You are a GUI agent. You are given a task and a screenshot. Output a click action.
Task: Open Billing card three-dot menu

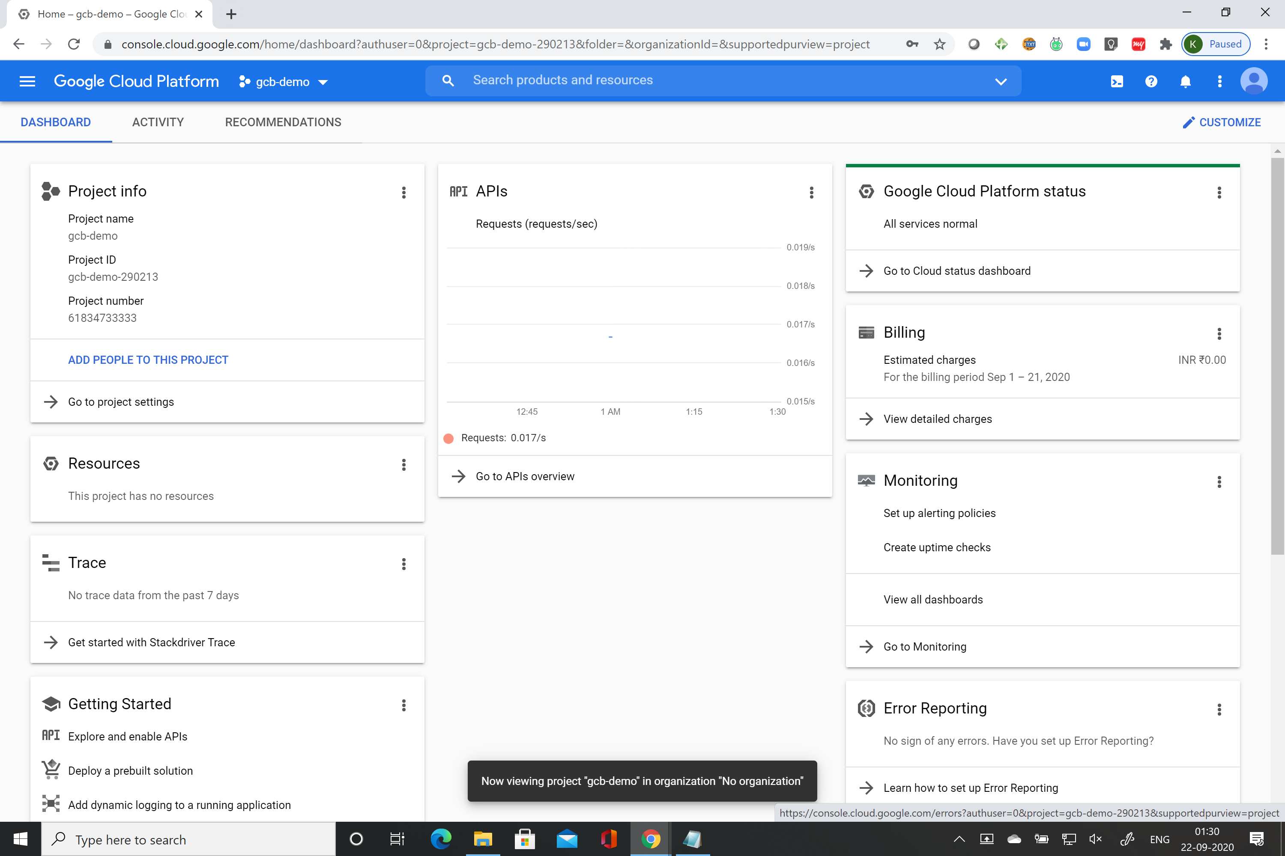(x=1219, y=333)
